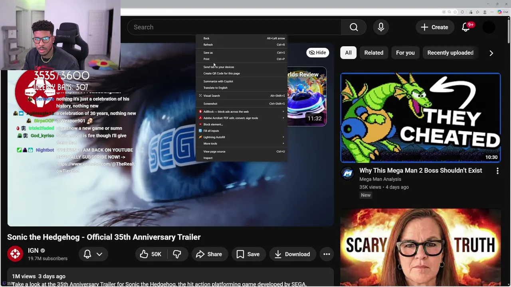This screenshot has height=287, width=511.
Task: Open the IGN notification bell dropdown
Action: pos(93,254)
